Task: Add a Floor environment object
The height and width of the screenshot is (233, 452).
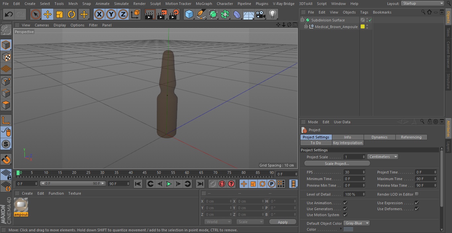Action: pyautogui.click(x=249, y=14)
